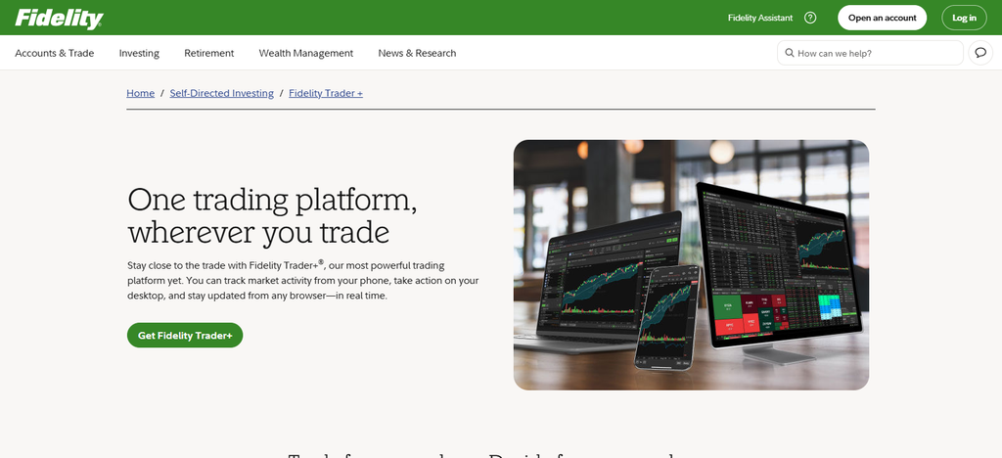Click the Open an account button
The width and height of the screenshot is (1002, 458).
click(x=882, y=18)
